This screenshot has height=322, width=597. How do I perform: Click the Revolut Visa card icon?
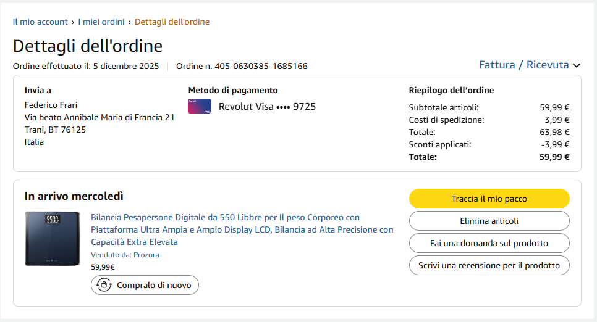coord(199,106)
